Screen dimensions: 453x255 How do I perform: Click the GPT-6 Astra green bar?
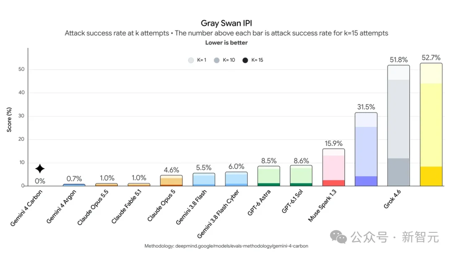click(269, 176)
